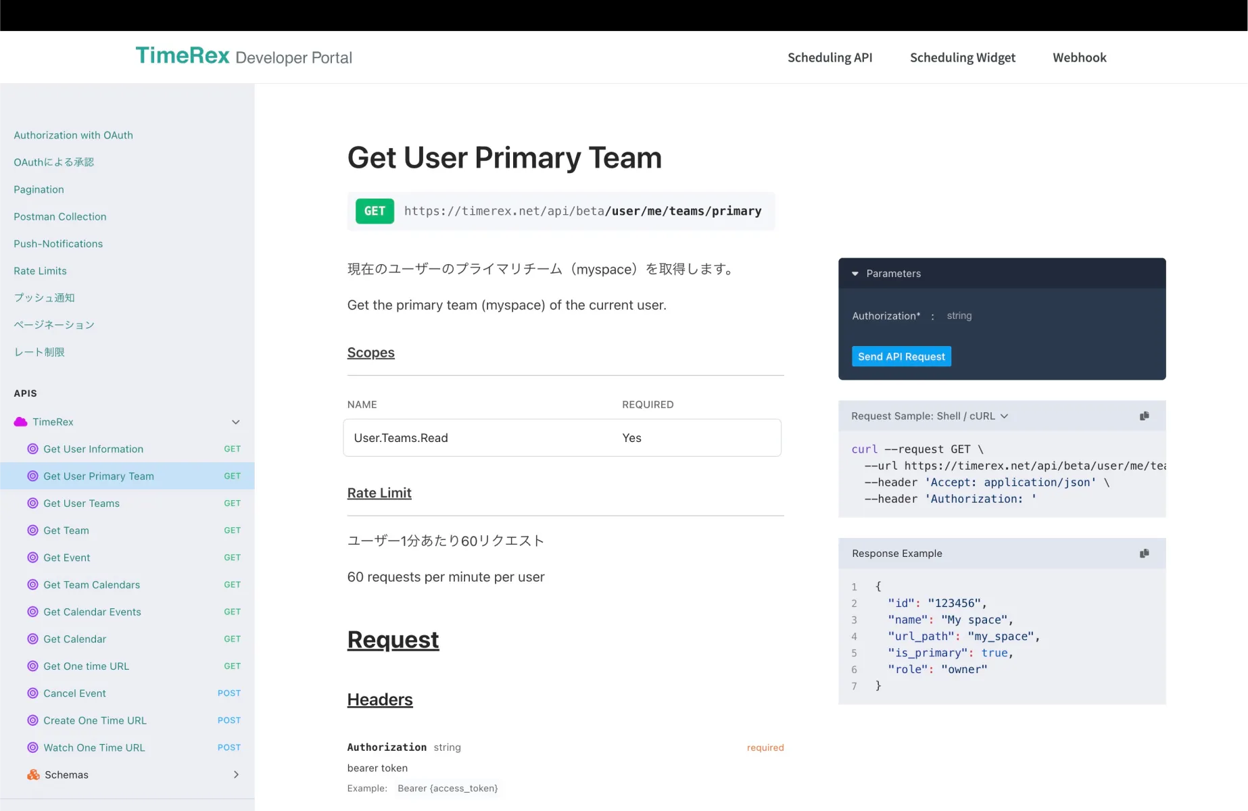The image size is (1248, 811).
Task: Open Authorization with OAuth page
Action: 73,135
